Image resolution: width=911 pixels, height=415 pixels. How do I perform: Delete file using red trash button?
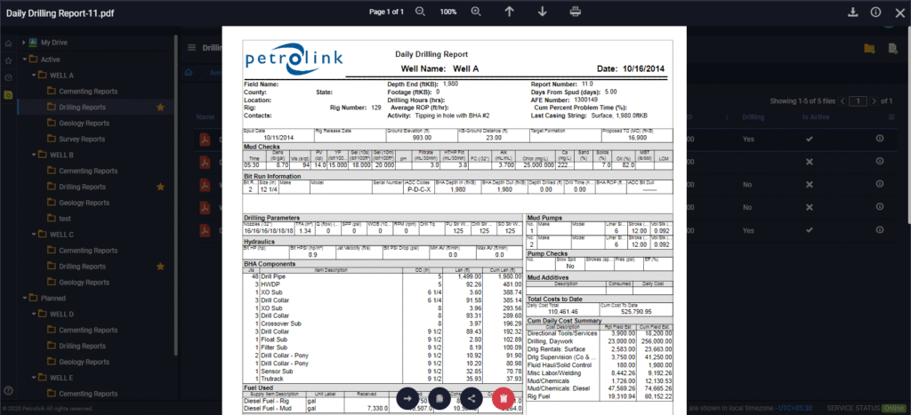[503, 399]
